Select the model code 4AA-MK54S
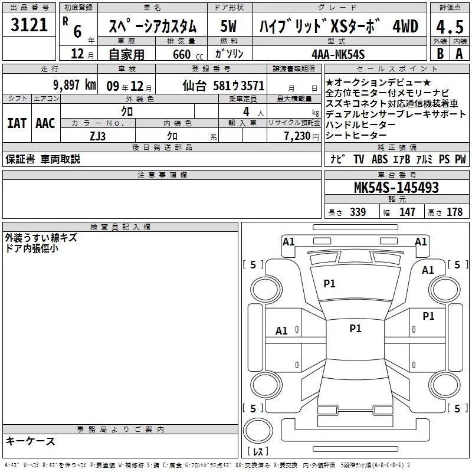This screenshot has width=472, height=472. click(338, 54)
